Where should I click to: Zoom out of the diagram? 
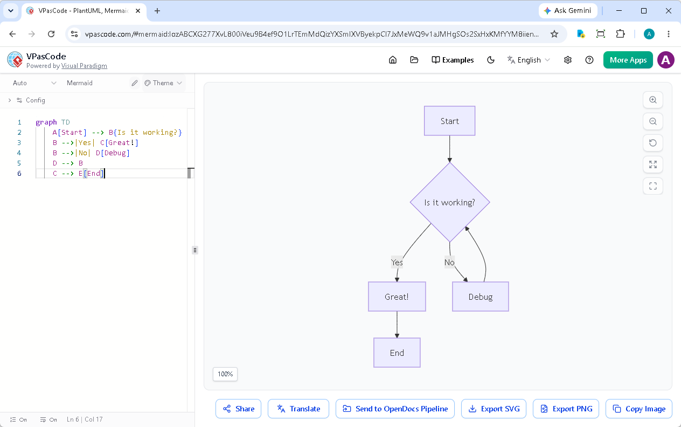click(653, 121)
